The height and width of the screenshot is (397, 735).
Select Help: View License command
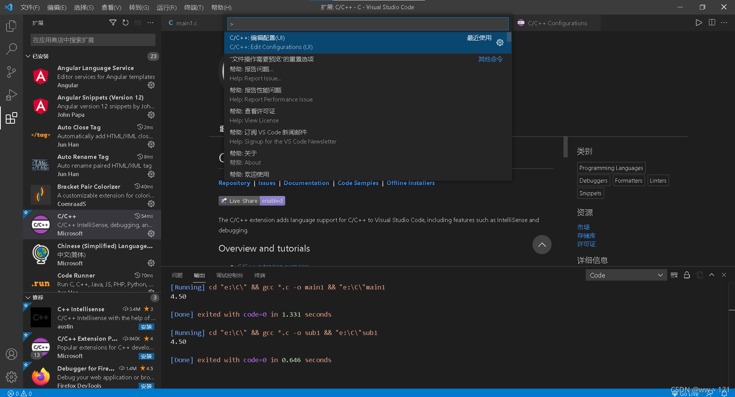pos(367,116)
